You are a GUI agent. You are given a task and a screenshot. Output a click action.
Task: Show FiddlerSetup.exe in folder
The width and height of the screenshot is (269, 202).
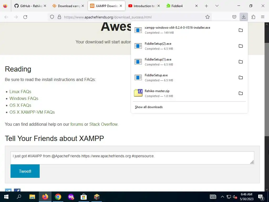pyautogui.click(x=241, y=78)
